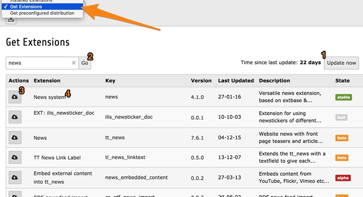Image resolution: width=363 pixels, height=197 pixels.
Task: Click the 'Update now' button
Action: (x=341, y=63)
